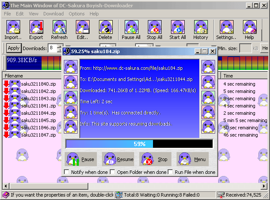The image size is (270, 200).
Task: Click the top-right penguin in download dialog
Action: [208, 67]
